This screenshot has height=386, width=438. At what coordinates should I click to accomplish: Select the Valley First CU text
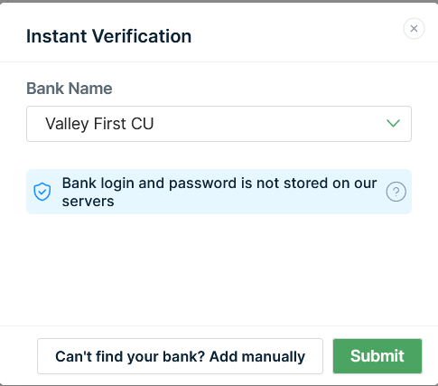click(x=99, y=124)
